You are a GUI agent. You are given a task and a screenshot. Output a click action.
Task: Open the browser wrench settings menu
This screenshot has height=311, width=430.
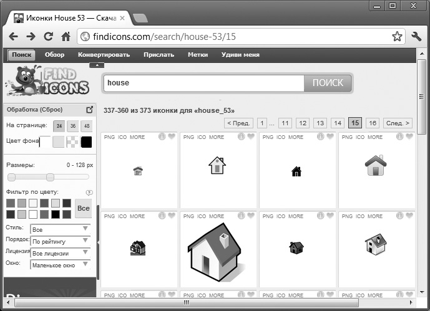point(416,37)
